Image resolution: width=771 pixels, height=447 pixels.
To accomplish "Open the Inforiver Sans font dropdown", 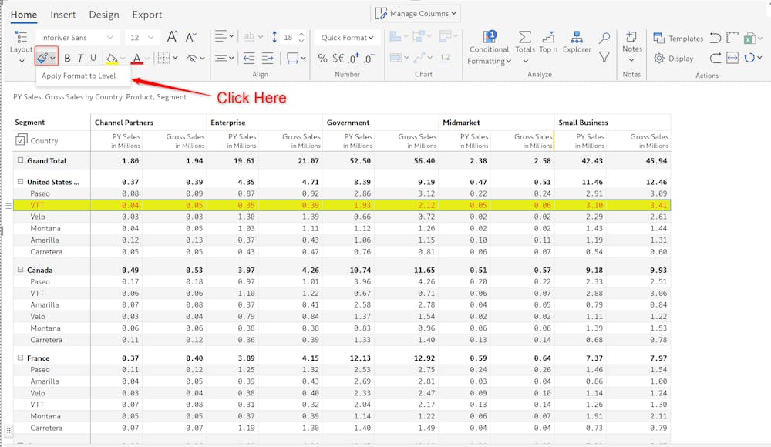I will tap(77, 38).
